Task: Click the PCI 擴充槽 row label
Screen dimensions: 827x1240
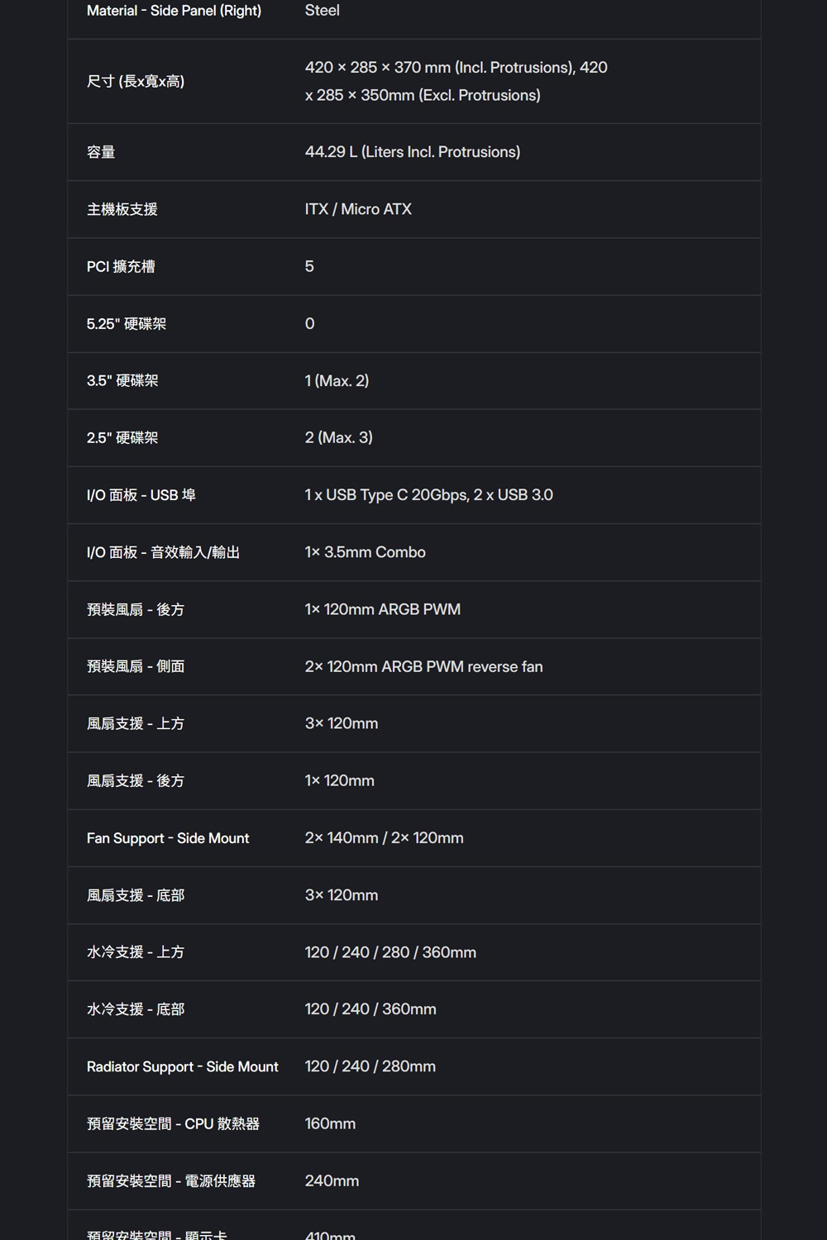Action: coord(121,266)
